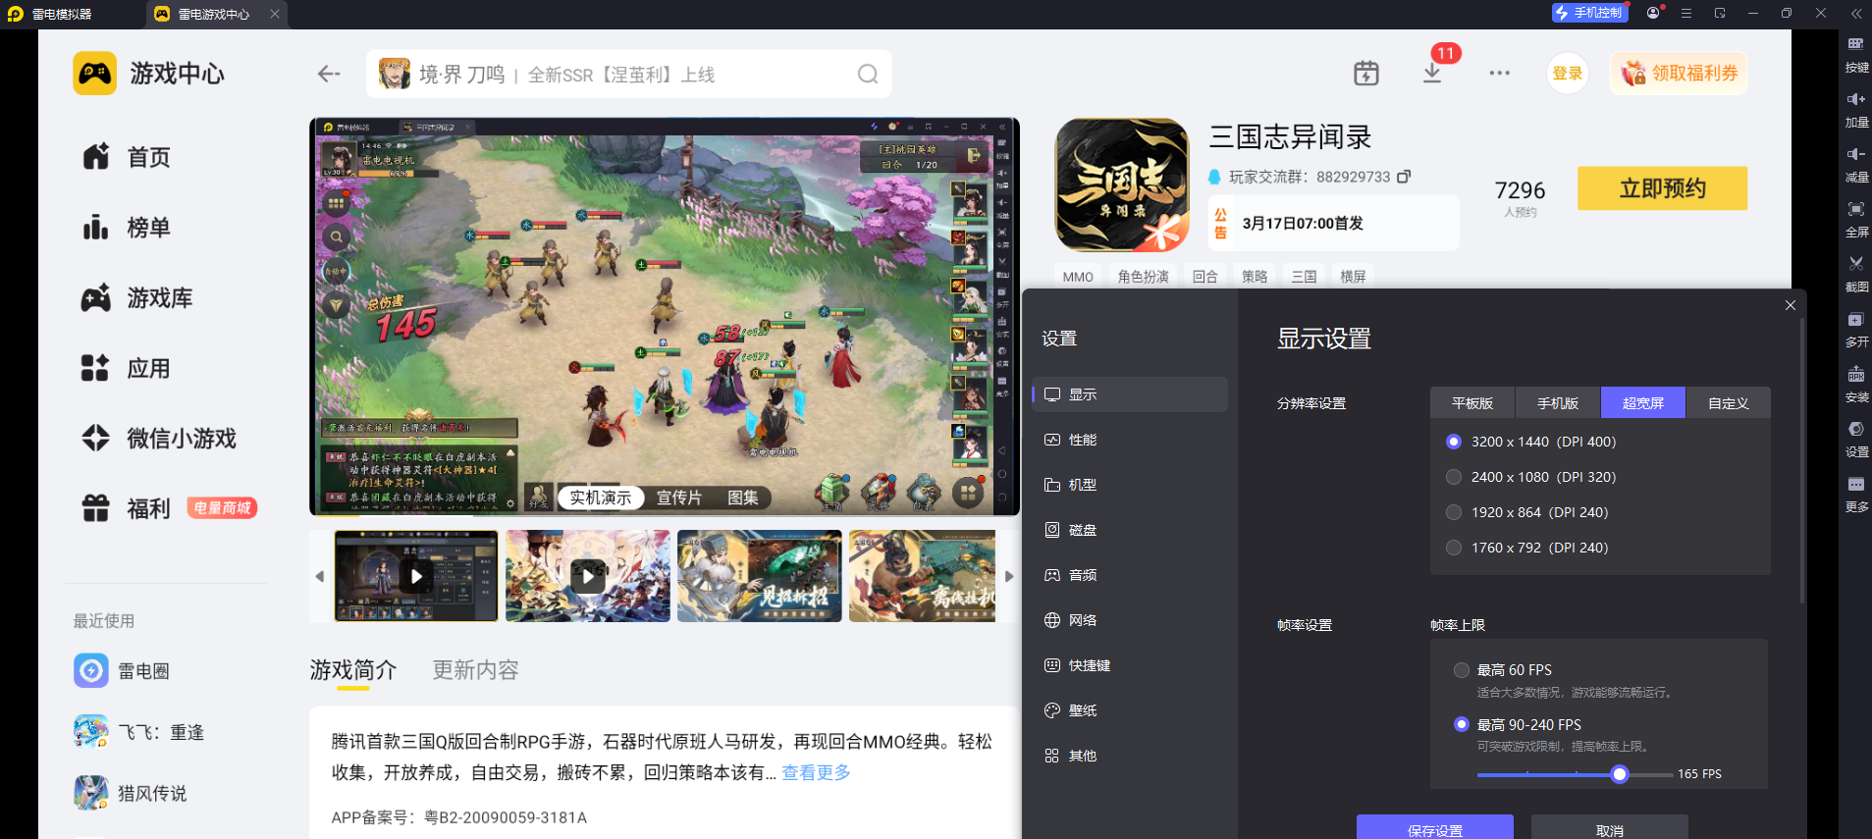1872x839 pixels.
Task: Open 音频 settings category
Action: click(x=1130, y=575)
